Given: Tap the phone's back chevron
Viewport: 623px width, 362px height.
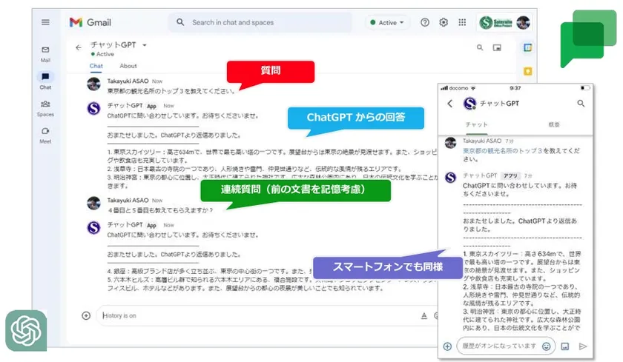Looking at the screenshot, I should [x=449, y=104].
